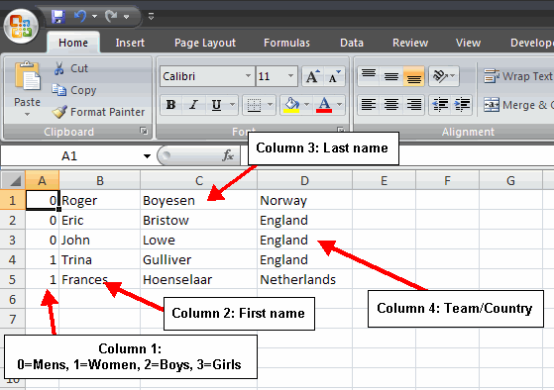Open the Clipboard dialog launcher
Image resolution: width=554 pixels, height=390 pixels.
click(144, 131)
